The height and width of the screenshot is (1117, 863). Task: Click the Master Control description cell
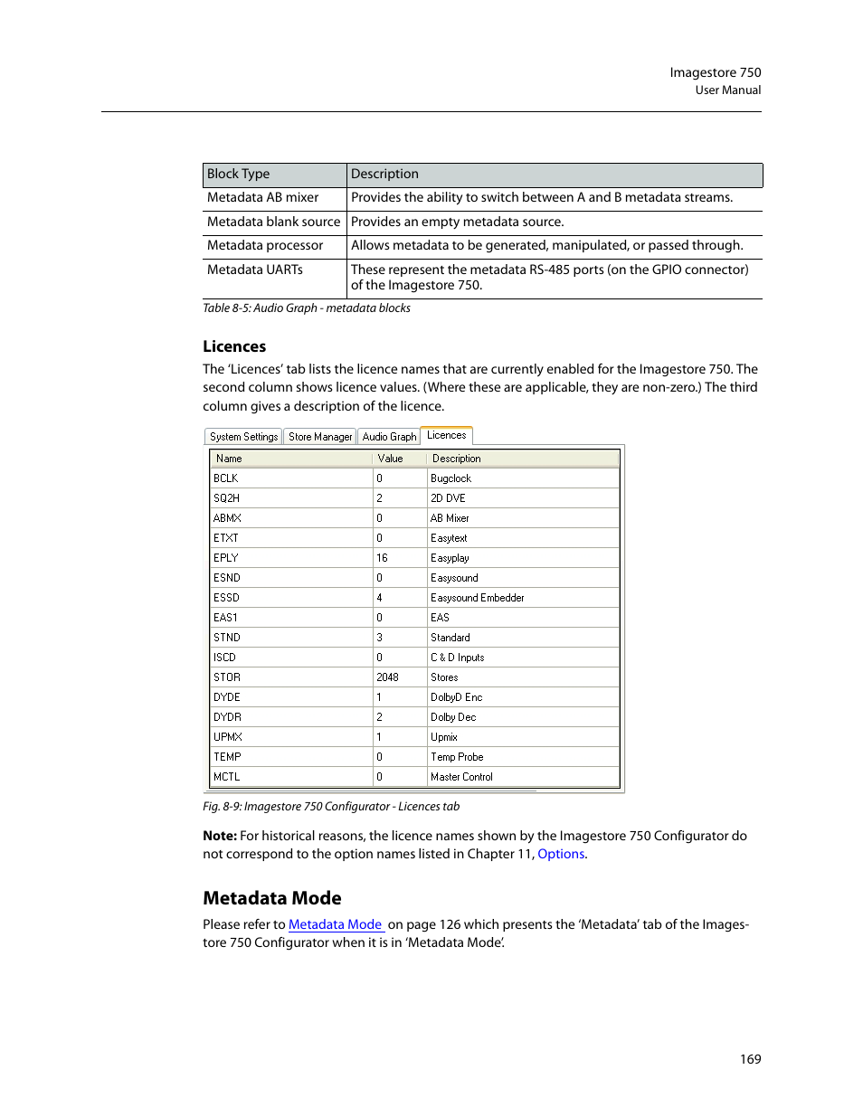click(x=523, y=777)
